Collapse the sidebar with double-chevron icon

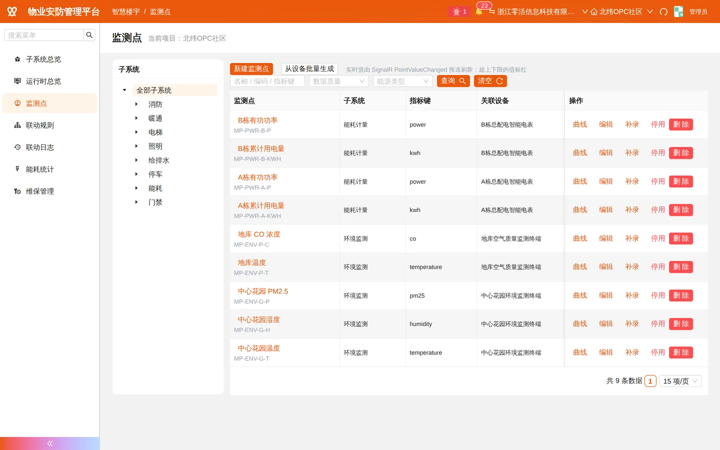click(x=50, y=443)
